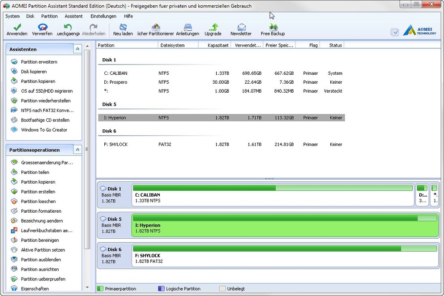Image resolution: width=444 pixels, height=296 pixels.
Task: Sort by the Status column header
Action: (x=332, y=45)
